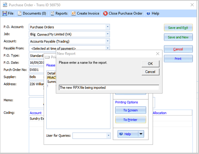The height and width of the screenshot is (154, 199).
Task: Click the Close Purchase Order icon
Action: [105, 14]
